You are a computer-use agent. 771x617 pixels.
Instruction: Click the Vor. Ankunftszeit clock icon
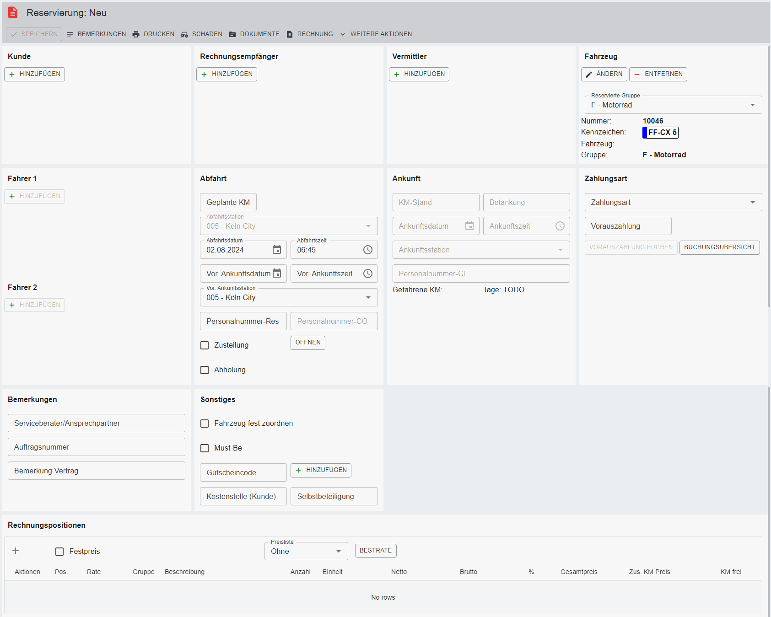pos(368,274)
